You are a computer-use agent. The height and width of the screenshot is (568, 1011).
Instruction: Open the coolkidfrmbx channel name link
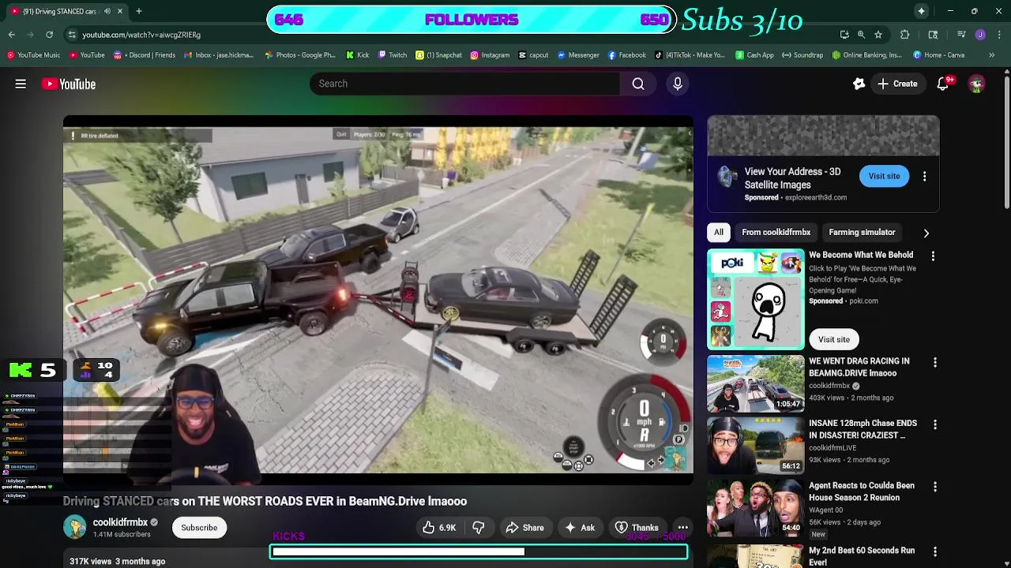[120, 522]
